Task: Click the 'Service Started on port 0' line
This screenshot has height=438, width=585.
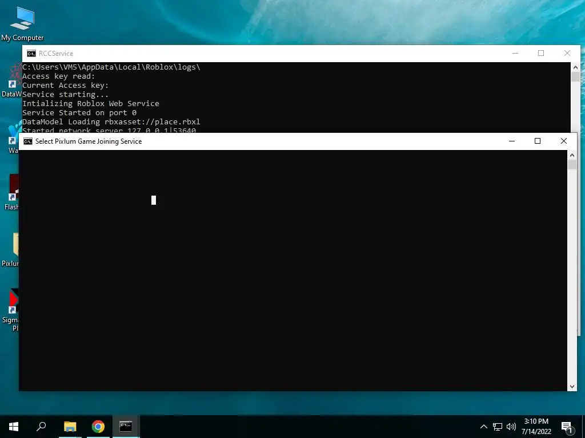Action: point(79,112)
